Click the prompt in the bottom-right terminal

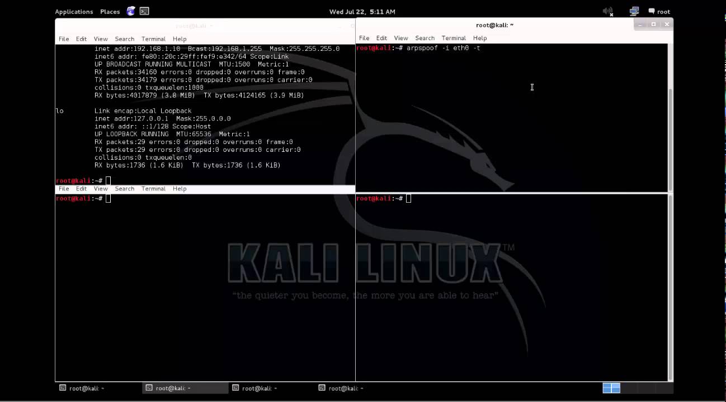tap(383, 199)
